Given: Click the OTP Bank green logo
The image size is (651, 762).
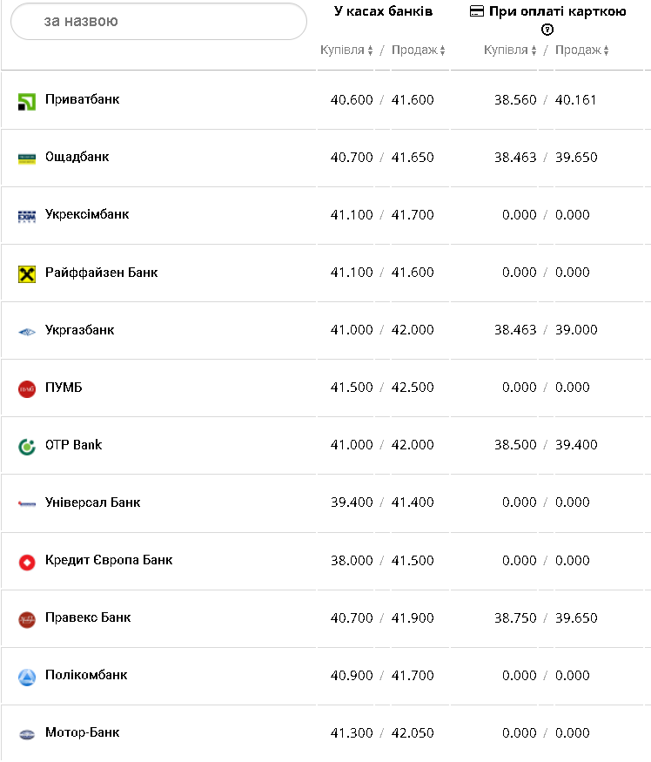Looking at the screenshot, I should click(x=27, y=446).
